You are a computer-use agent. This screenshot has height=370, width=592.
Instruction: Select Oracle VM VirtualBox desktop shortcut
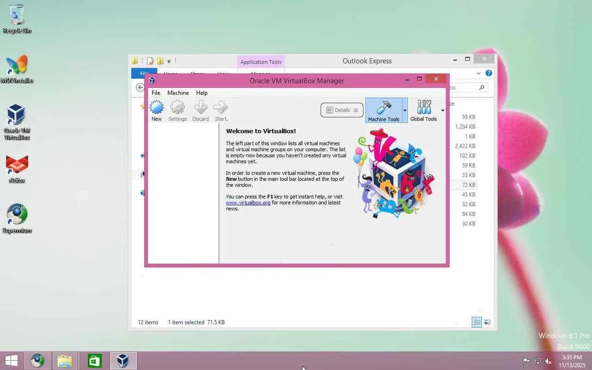tap(17, 122)
